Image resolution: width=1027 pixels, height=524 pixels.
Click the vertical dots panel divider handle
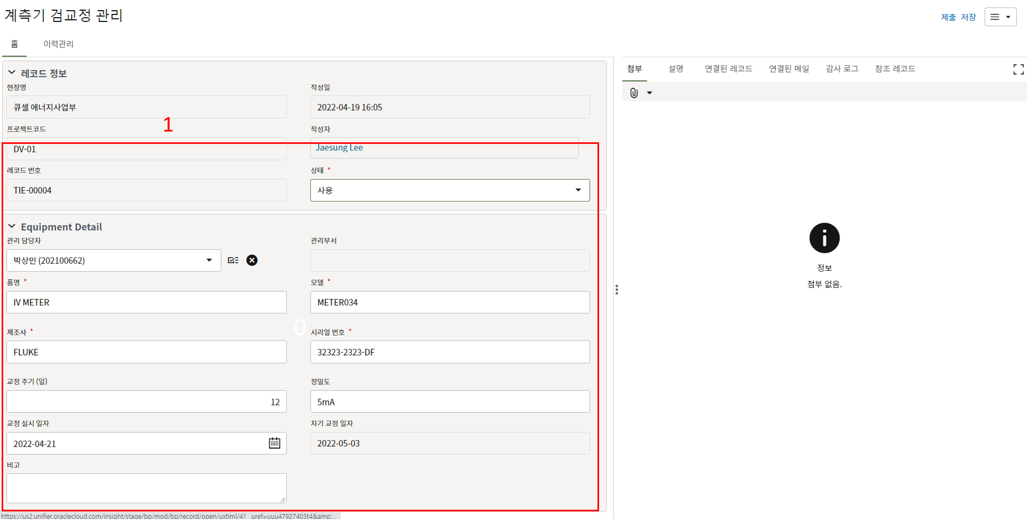coord(617,290)
